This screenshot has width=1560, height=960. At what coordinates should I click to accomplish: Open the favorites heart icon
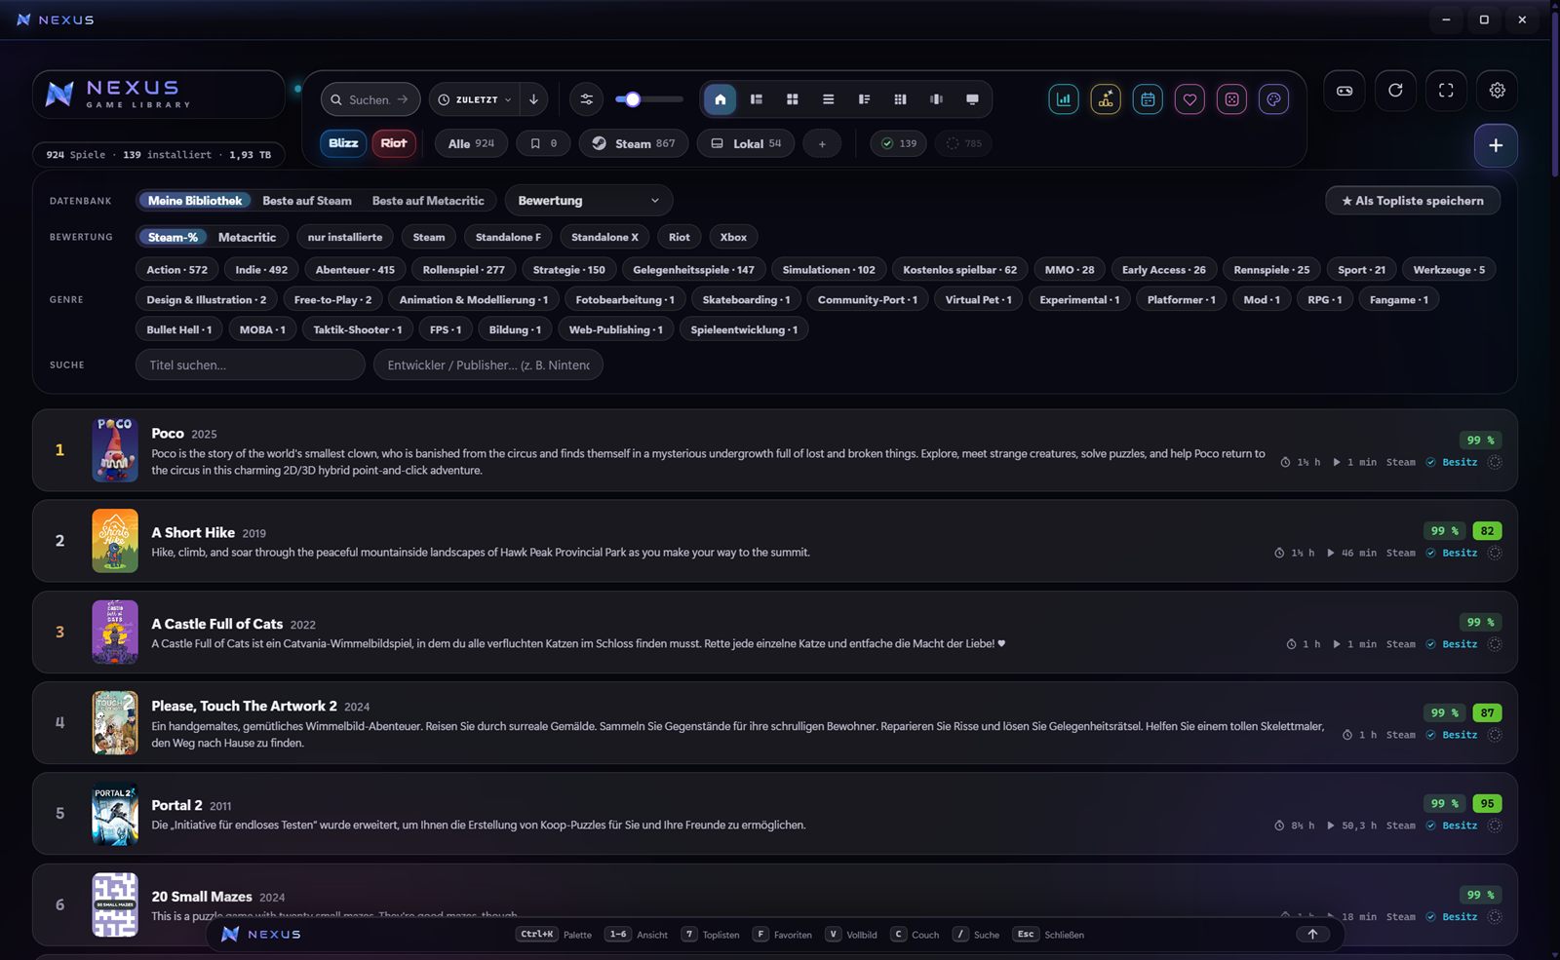(x=1189, y=99)
